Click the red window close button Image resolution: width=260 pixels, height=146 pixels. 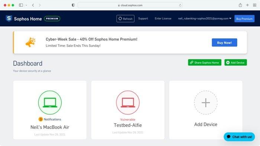coord(5,5)
